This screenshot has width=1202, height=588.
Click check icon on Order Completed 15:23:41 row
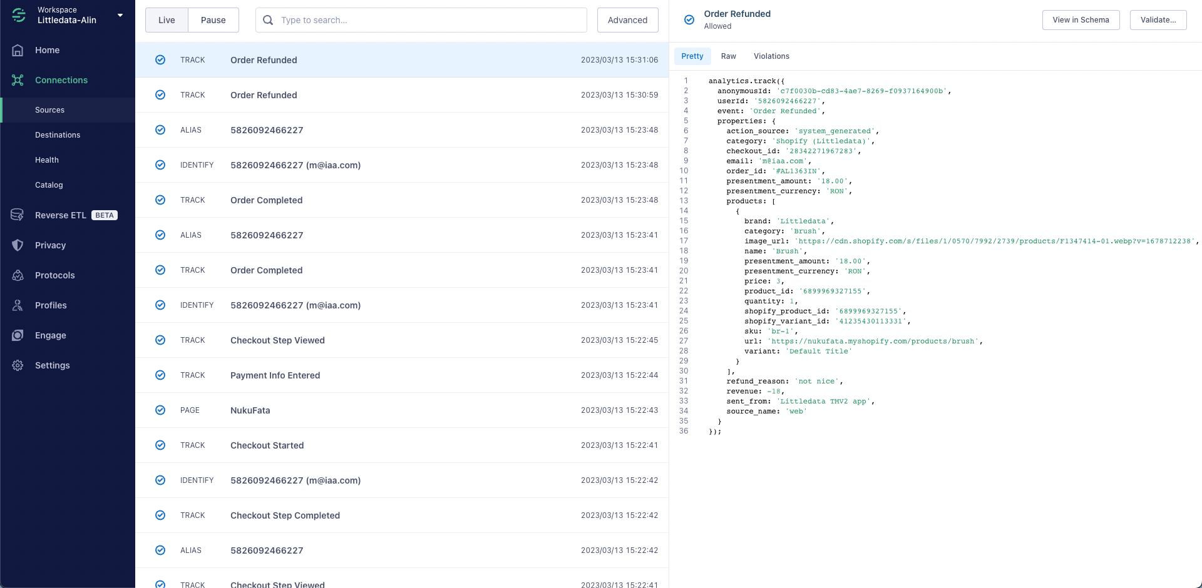(160, 270)
